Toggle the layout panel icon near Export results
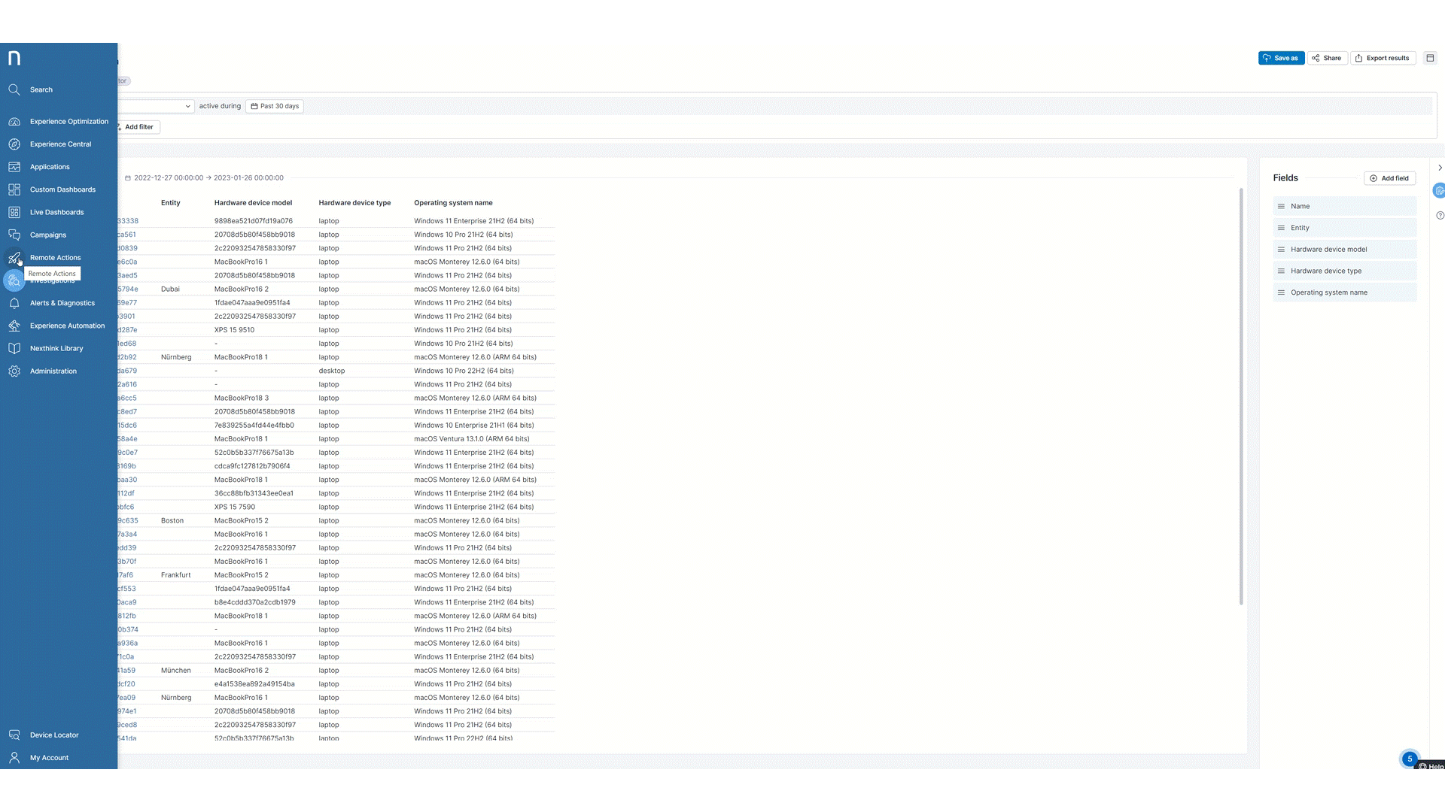 point(1430,58)
